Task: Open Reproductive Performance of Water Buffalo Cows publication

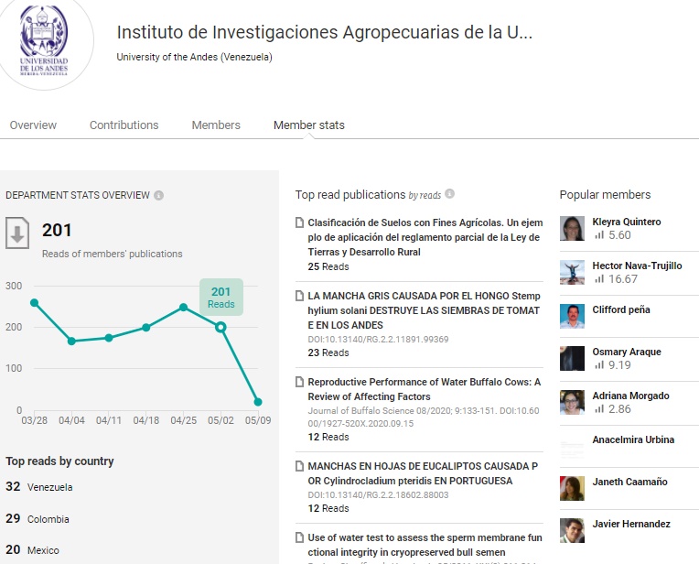Action: coord(425,389)
